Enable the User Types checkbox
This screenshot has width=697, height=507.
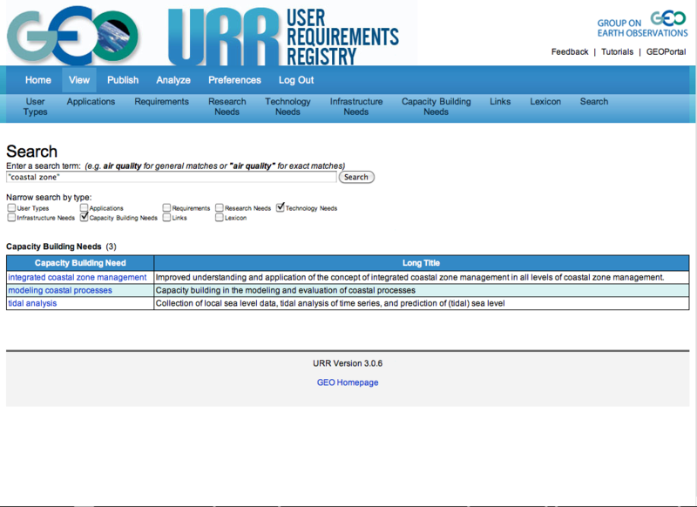tap(11, 208)
